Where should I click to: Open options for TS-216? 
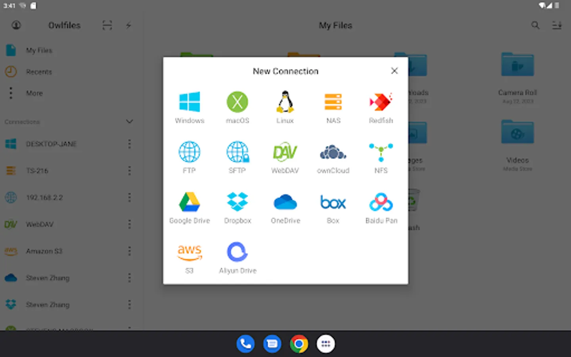click(129, 171)
